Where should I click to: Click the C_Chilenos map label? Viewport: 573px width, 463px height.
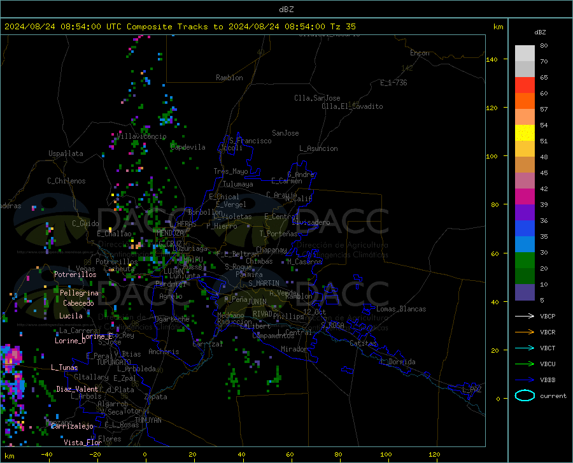click(x=66, y=181)
